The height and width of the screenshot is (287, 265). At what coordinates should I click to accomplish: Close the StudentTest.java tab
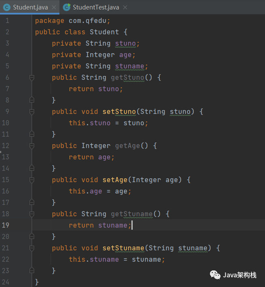pos(125,8)
